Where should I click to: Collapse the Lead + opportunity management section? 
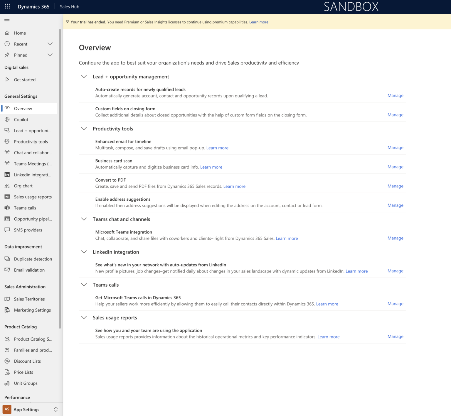pyautogui.click(x=84, y=77)
